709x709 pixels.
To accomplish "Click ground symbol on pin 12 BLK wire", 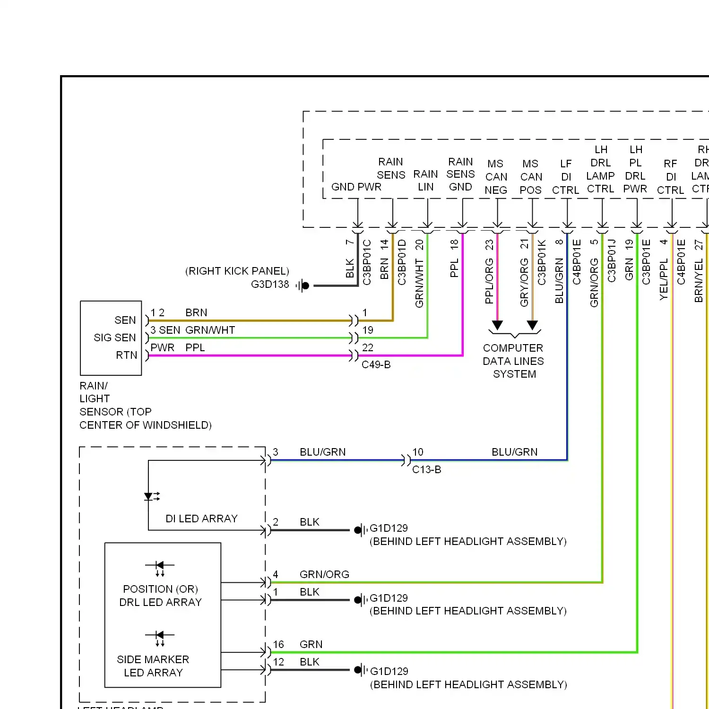I will [x=361, y=670].
